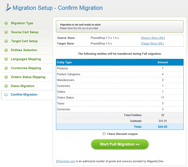
Task: Open the Demo Migration step
Action: pos(23,86)
